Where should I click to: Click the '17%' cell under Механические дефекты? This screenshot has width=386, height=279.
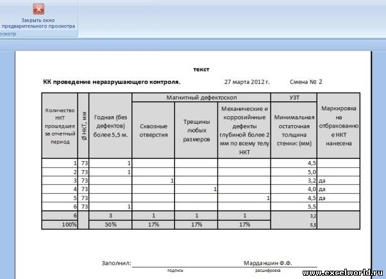tap(244, 224)
